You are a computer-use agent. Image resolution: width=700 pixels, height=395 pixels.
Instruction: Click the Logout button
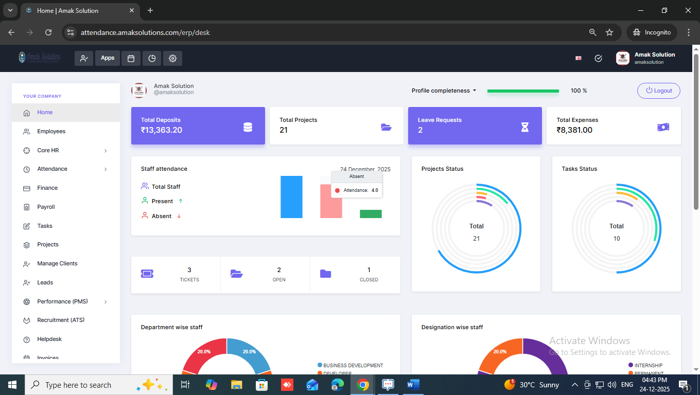[x=659, y=91]
